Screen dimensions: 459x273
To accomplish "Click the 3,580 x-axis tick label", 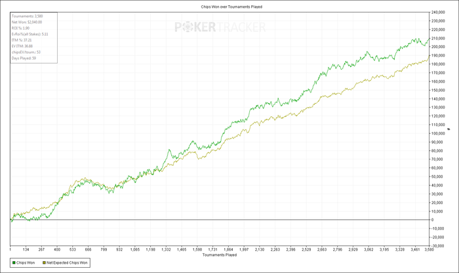I will point(429,249).
